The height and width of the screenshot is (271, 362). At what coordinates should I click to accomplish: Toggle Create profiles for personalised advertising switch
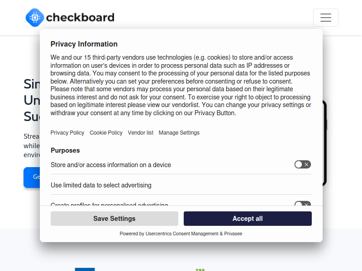click(x=302, y=204)
